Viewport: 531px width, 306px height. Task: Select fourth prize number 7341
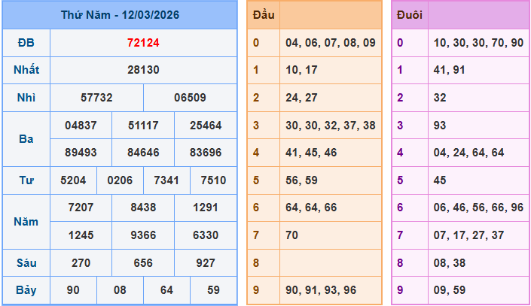tap(166, 180)
